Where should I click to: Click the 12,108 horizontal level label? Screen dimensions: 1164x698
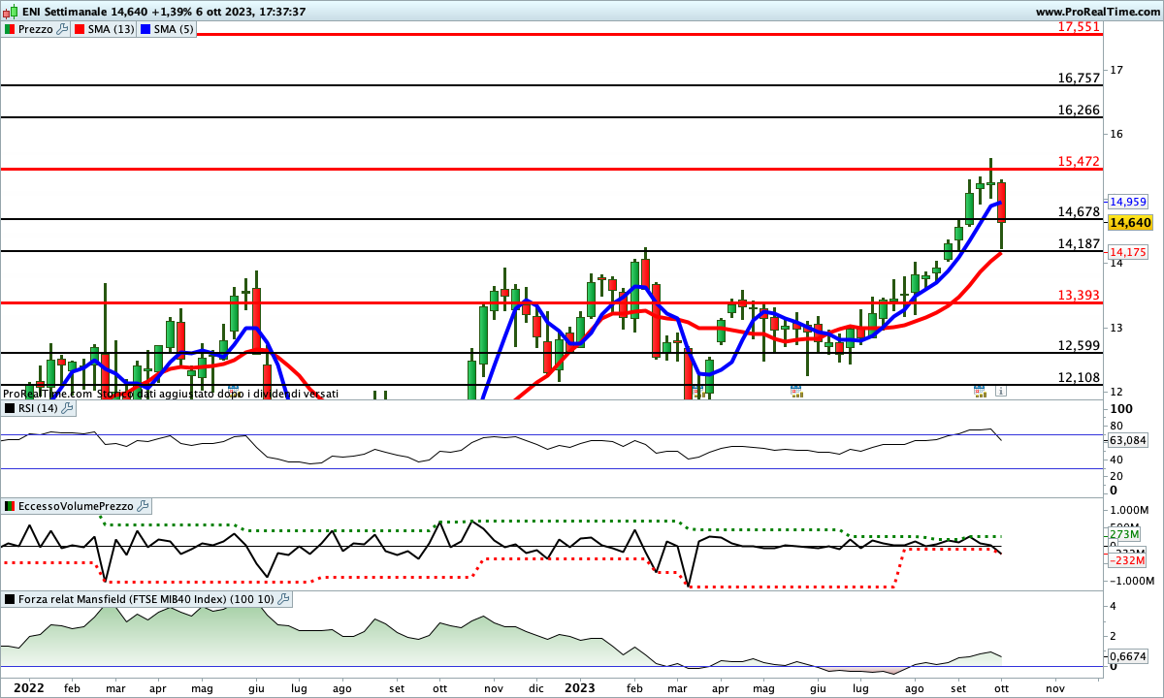(1079, 377)
